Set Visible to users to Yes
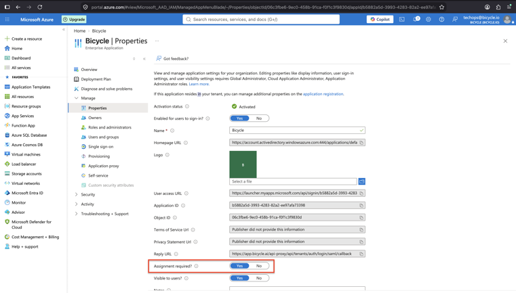 tap(239, 278)
